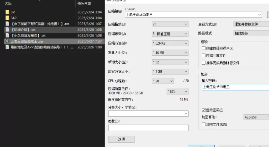Uncheck the 显示密码 checkbox
Image resolution: width=269 pixels, height=147 pixels.
pos(203,110)
